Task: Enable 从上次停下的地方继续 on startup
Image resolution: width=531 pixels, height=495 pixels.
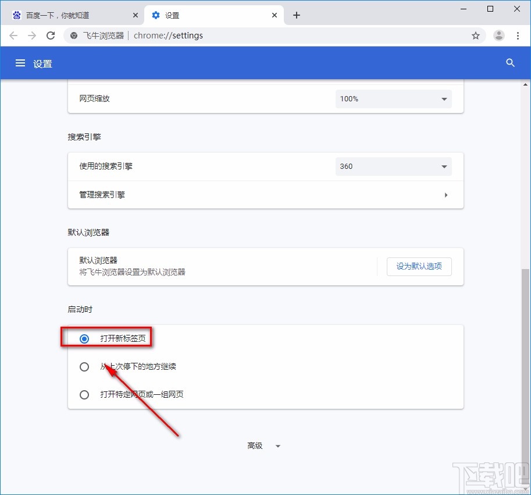Action: [x=84, y=366]
